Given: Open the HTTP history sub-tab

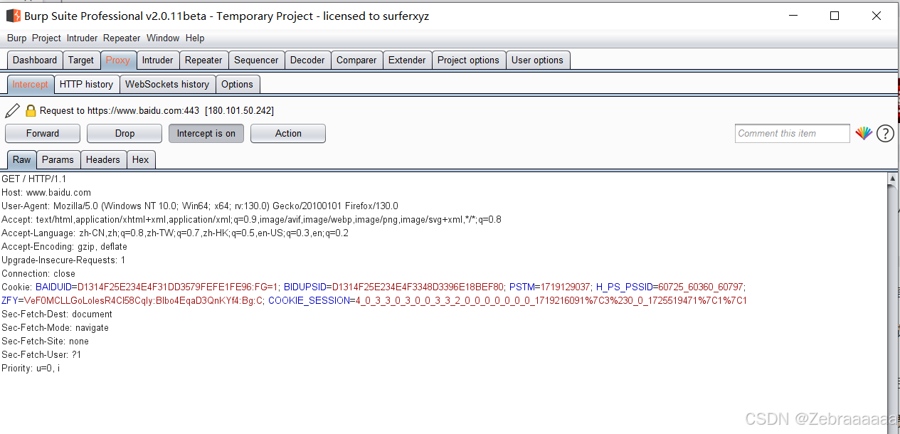Looking at the screenshot, I should pyautogui.click(x=86, y=84).
